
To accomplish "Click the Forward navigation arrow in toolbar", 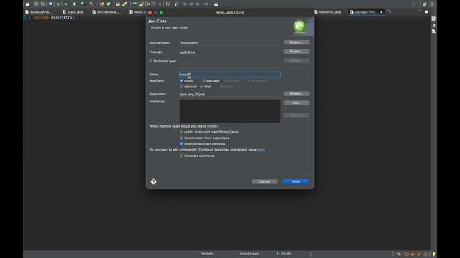I will (206, 4).
